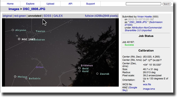Open Attribution-NonCommercial-ShareAlike license link
Image resolution: width=180 pixels, height=102 pixels.
(x=144, y=29)
